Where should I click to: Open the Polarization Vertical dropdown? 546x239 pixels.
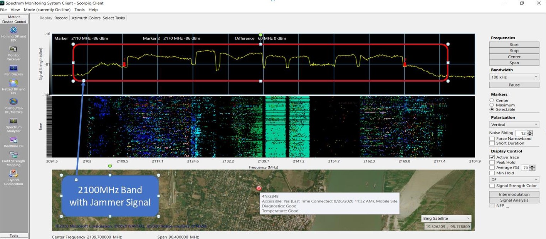pos(514,125)
